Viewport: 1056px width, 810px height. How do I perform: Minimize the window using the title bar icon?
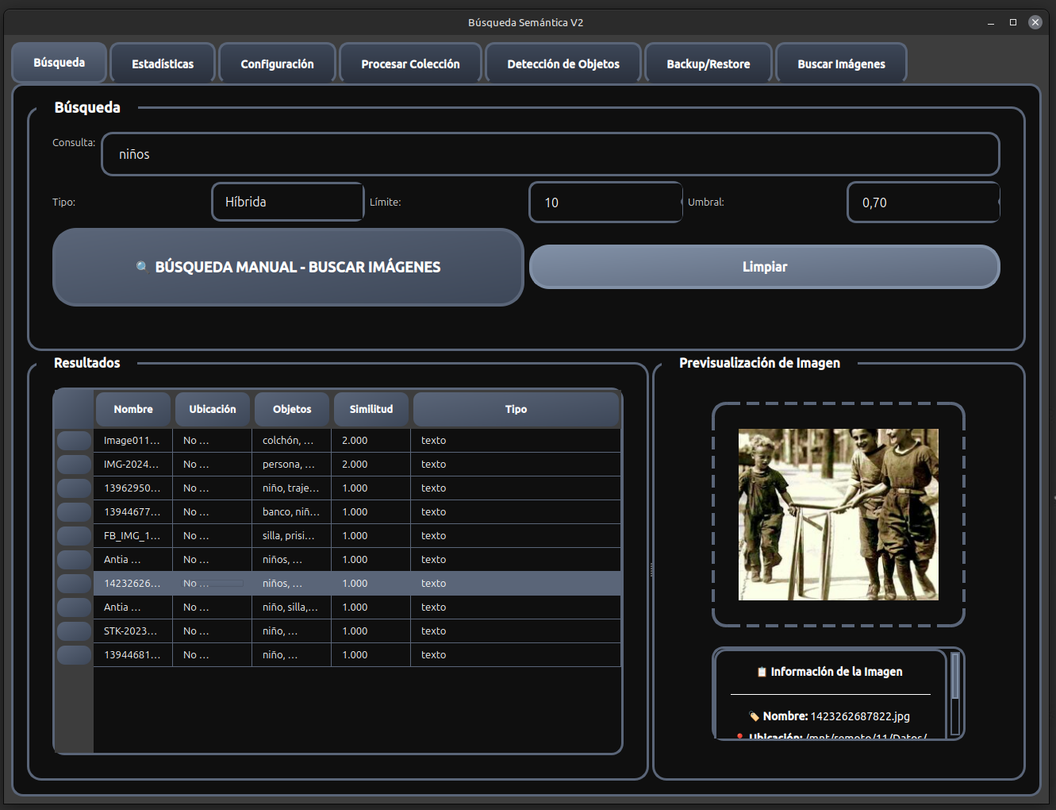coord(991,22)
